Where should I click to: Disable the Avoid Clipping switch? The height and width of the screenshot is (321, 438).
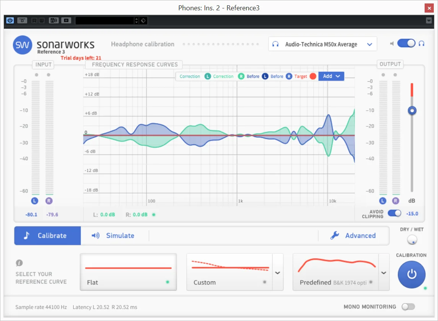tap(394, 213)
